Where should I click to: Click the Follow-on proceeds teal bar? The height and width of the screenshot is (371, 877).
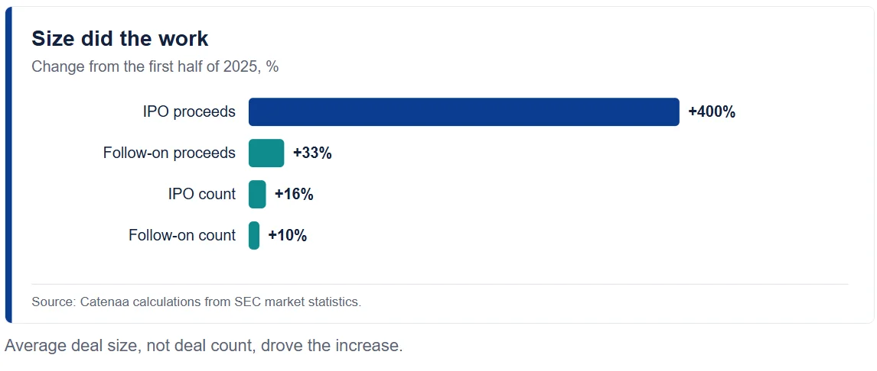click(266, 153)
